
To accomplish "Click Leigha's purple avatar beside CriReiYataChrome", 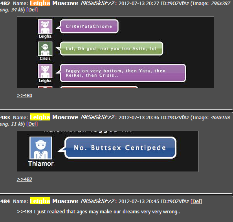I will [45, 27].
